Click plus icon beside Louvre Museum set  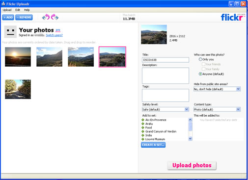tap(143, 139)
